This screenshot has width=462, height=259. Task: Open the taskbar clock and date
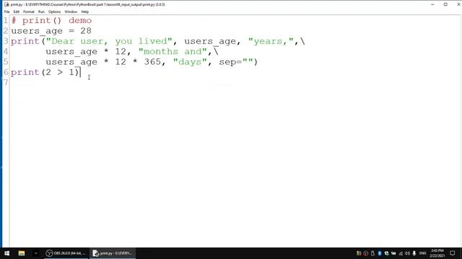[x=437, y=253]
